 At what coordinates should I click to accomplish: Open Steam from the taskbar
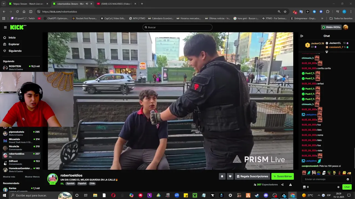point(257,195)
